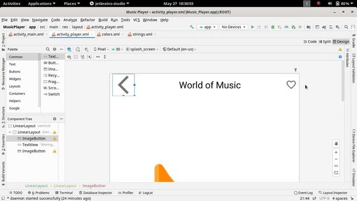
Task: Open the Refactor menu
Action: coord(88,20)
